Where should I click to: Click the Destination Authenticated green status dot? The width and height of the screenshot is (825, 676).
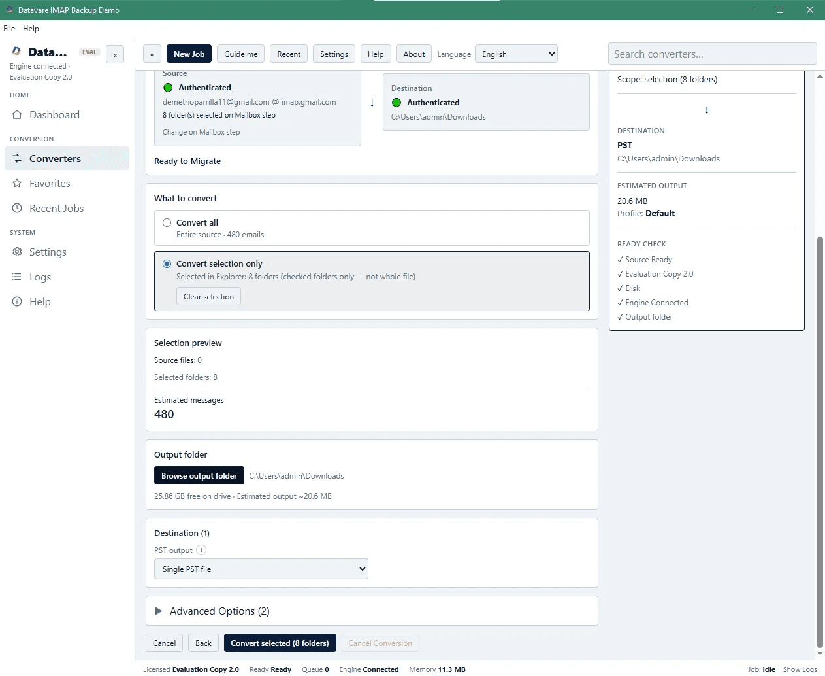(396, 103)
